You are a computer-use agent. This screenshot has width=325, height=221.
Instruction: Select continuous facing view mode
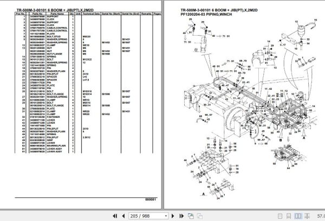click(307, 216)
